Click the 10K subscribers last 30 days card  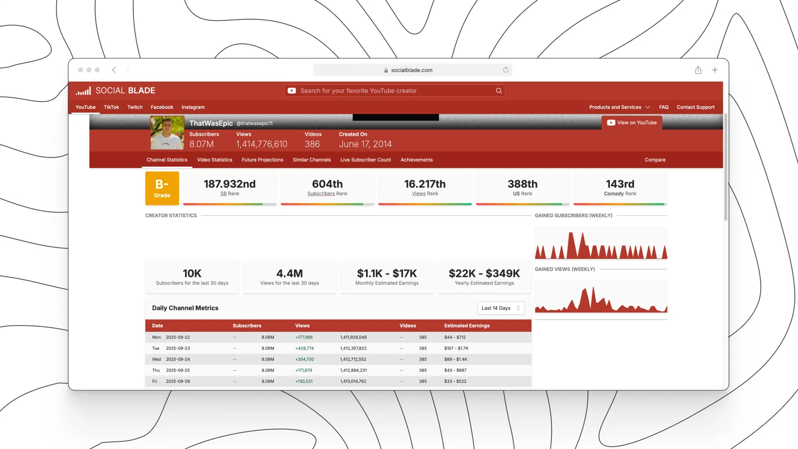coord(192,277)
